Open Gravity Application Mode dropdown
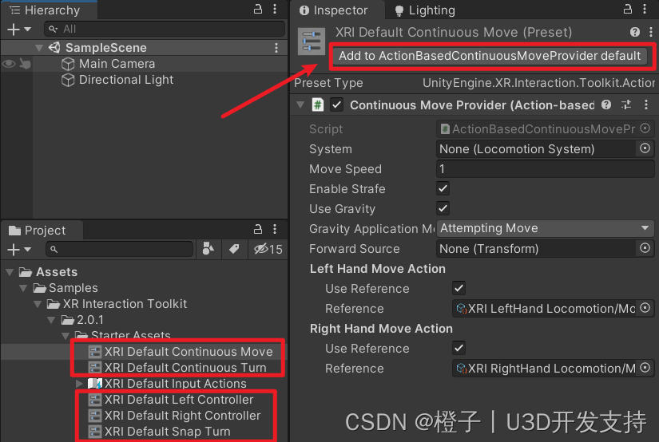The image size is (659, 442). pos(545,228)
